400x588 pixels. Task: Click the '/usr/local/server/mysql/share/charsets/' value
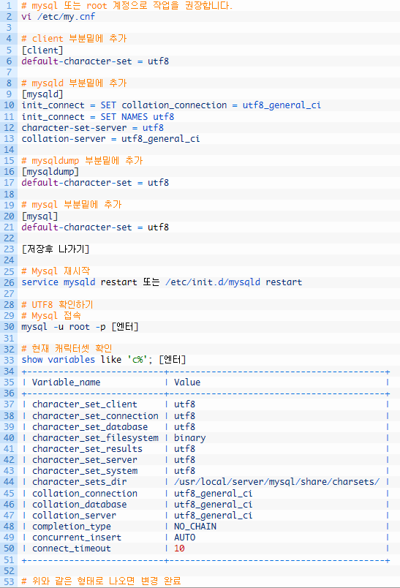tap(276, 481)
